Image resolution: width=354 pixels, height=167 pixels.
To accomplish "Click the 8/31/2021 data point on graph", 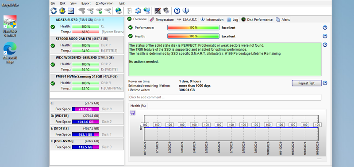I will pyautogui.click(x=145, y=128).
